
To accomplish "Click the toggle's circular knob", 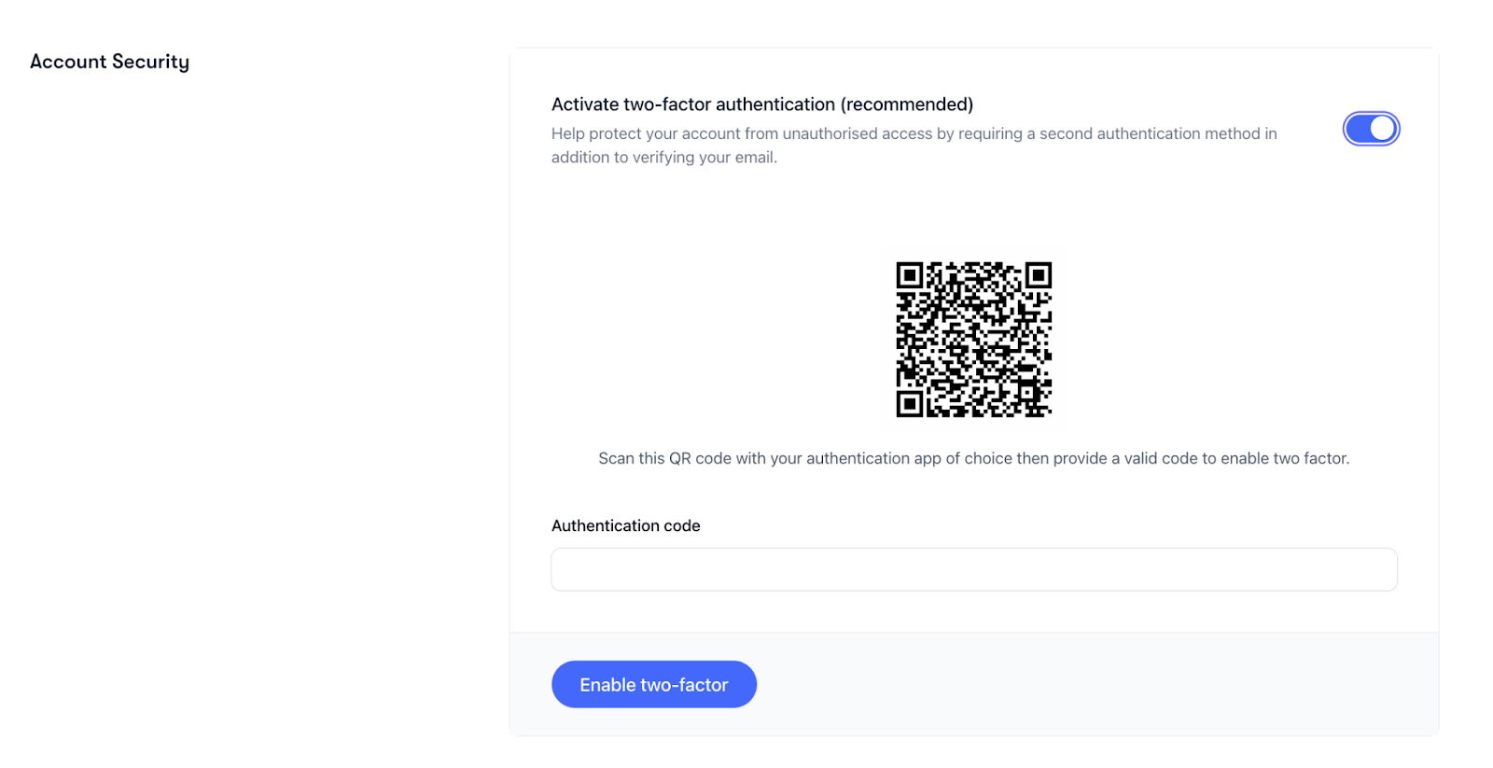I will click(x=1380, y=128).
